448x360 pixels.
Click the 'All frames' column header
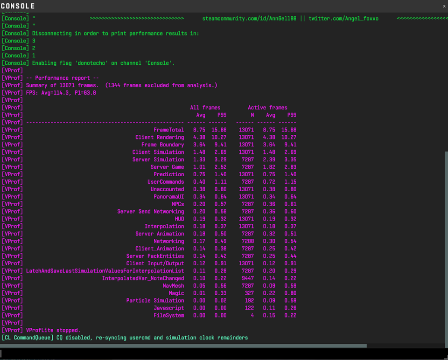point(205,108)
